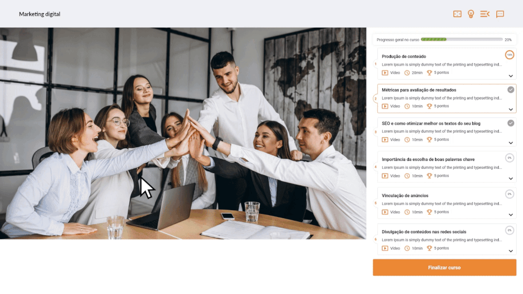Viewport: 523px width, 294px height.
Task: Click the team high-five video image
Action: pyautogui.click(x=183, y=133)
